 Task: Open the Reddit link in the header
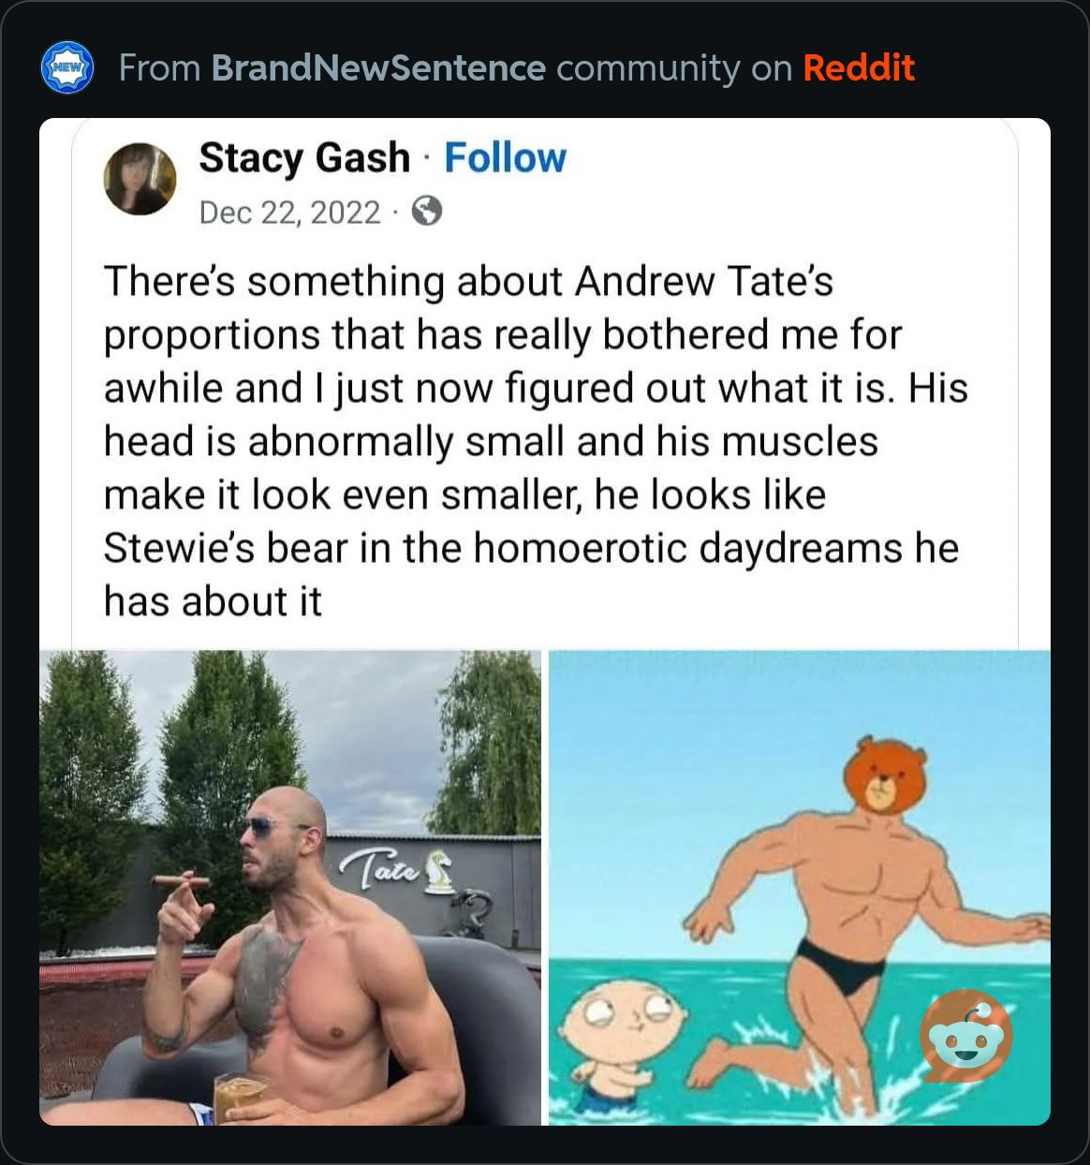click(859, 67)
